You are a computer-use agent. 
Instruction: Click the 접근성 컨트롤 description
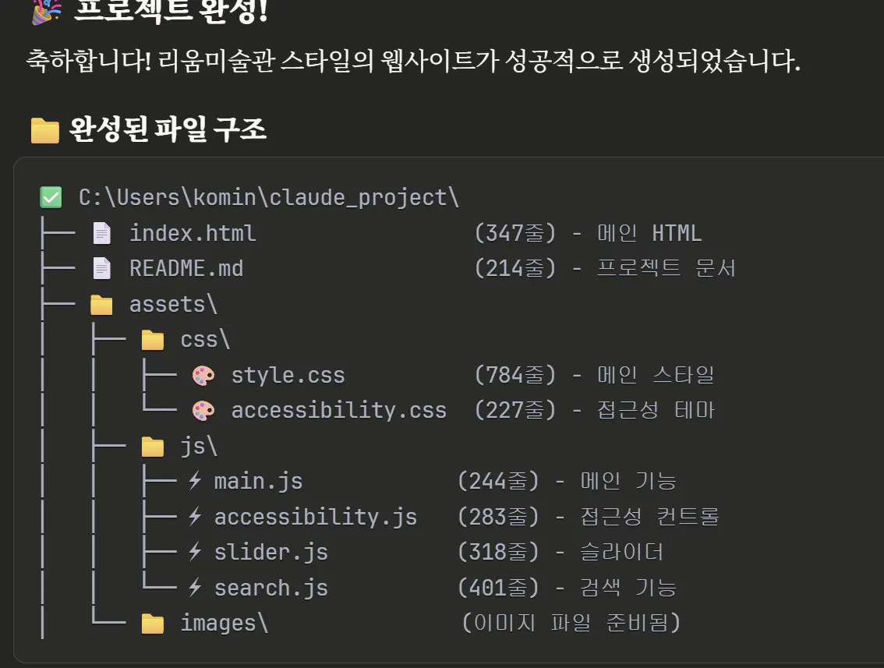tap(649, 517)
